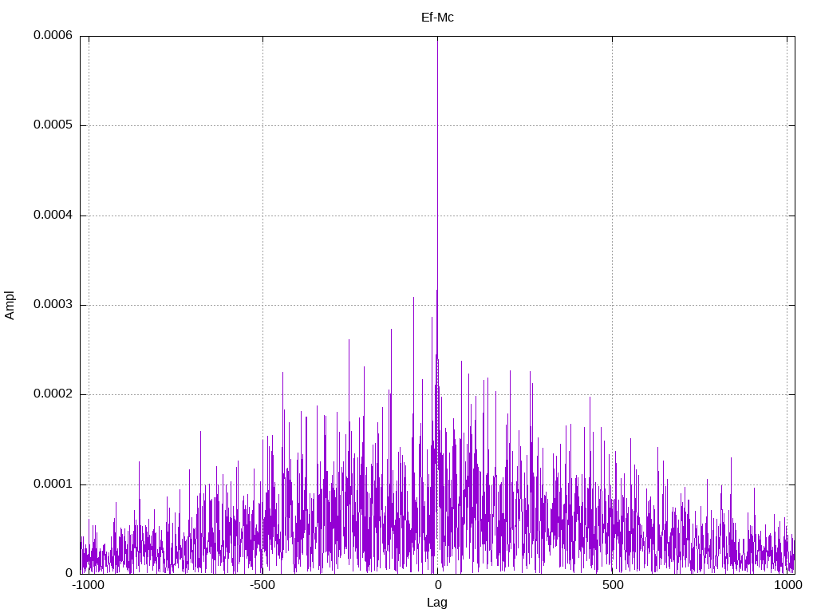Click the y-axis tick value 0.0005
Viewport: 817px width, 613px height.
(53, 125)
